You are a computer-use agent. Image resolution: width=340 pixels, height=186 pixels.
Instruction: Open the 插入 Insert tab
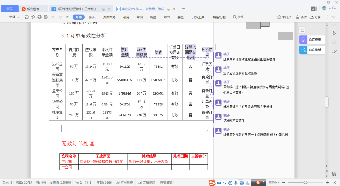pyautogui.click(x=92, y=17)
